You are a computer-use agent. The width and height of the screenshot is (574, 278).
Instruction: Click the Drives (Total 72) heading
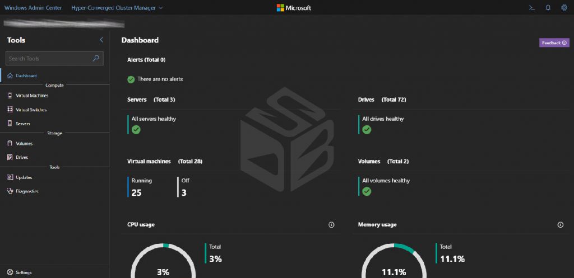[382, 100]
